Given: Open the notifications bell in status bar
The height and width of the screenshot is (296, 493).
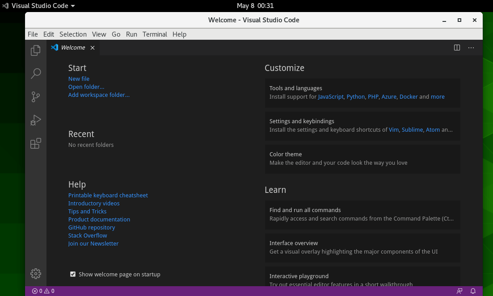Looking at the screenshot, I should (473, 291).
